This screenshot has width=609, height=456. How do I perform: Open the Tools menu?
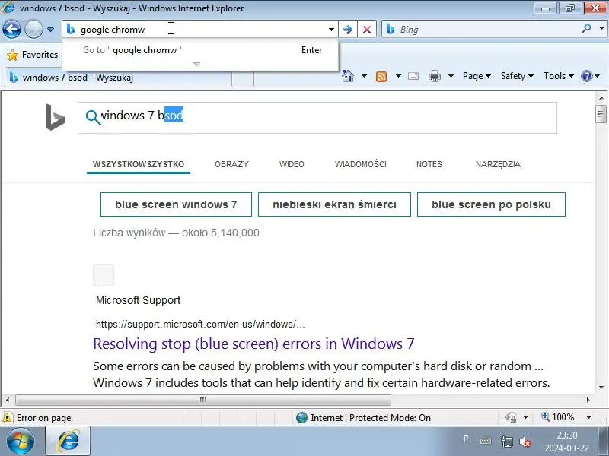(559, 76)
